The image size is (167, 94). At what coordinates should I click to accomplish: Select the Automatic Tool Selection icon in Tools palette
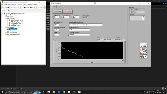point(141,46)
